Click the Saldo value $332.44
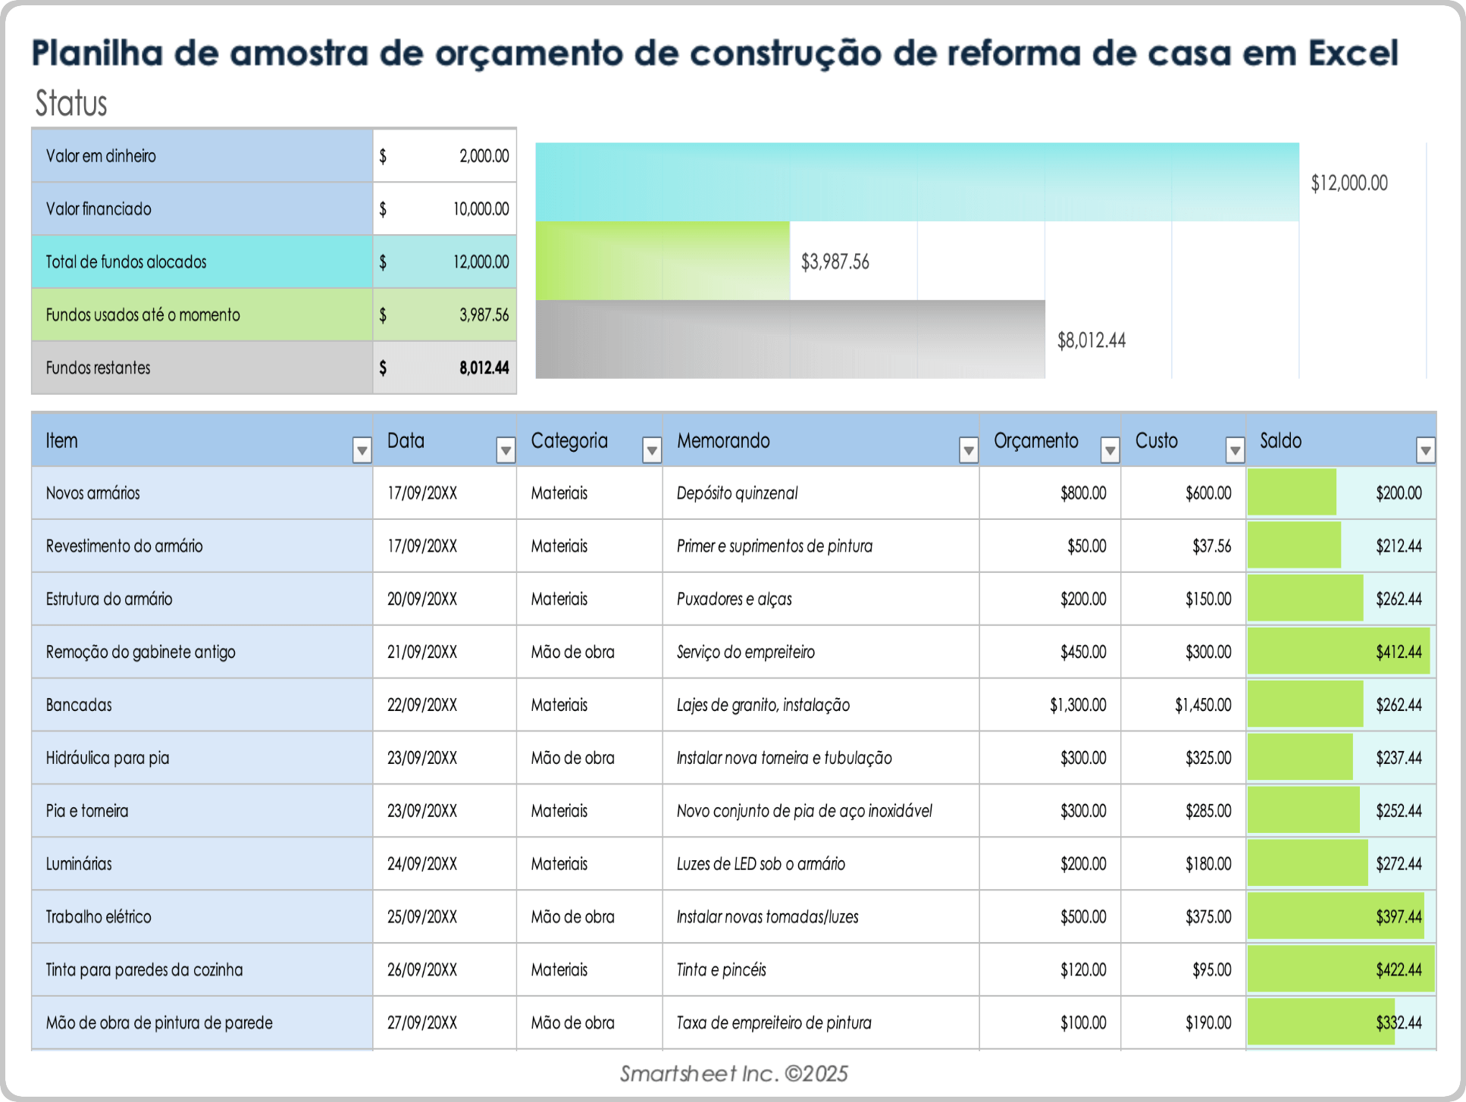The height and width of the screenshot is (1102, 1466). pos(1399,1023)
